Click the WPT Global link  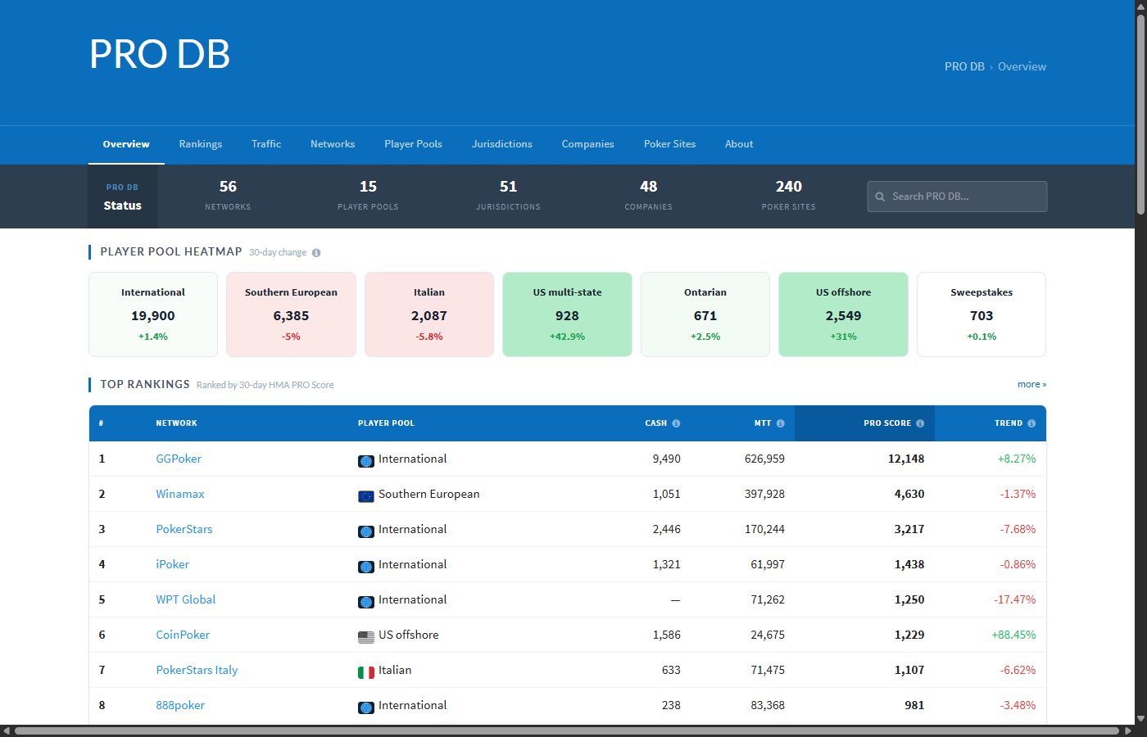click(185, 599)
